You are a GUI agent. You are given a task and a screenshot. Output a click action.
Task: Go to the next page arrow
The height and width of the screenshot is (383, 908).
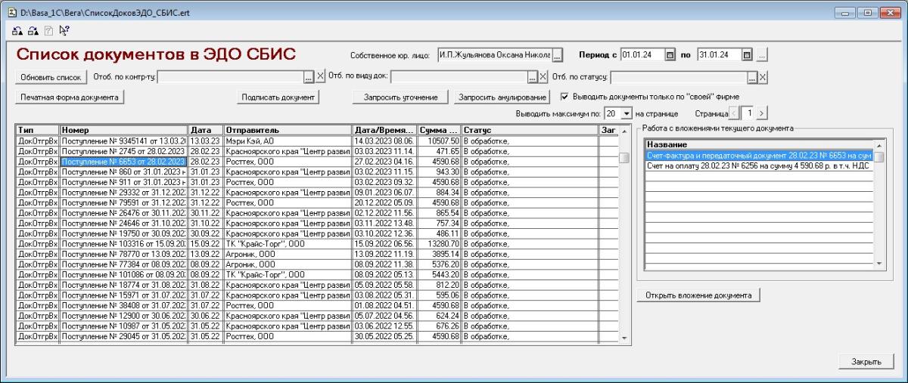coord(762,113)
